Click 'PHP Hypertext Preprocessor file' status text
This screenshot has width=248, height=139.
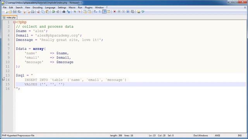pos(18,136)
